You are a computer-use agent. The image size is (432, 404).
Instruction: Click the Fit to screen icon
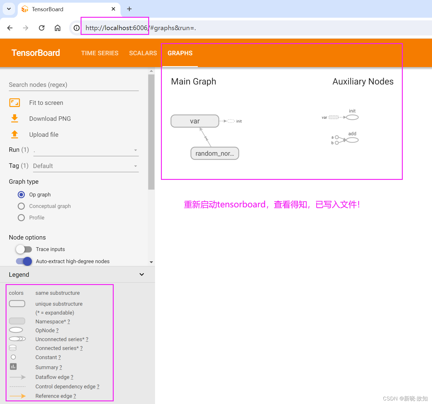click(x=15, y=103)
